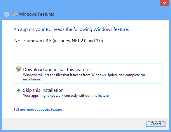Image resolution: width=171 pixels, height=132 pixels.
Task: Click the word 'installation.' under download option
Action: tap(32, 79)
